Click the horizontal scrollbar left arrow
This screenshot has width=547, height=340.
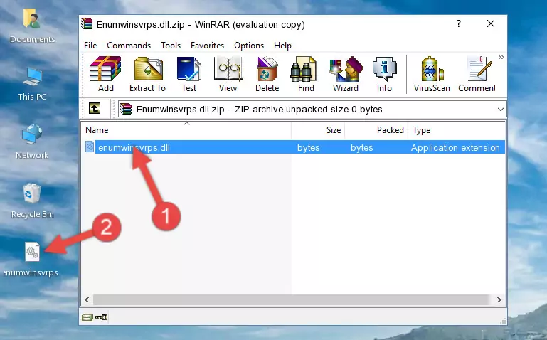tap(87, 300)
